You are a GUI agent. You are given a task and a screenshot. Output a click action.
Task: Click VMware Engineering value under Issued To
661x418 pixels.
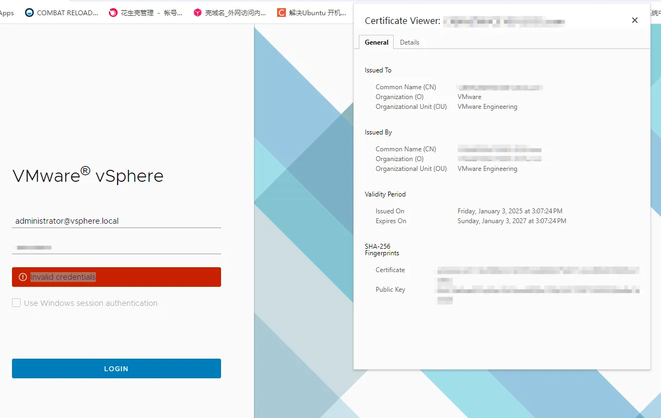click(487, 107)
